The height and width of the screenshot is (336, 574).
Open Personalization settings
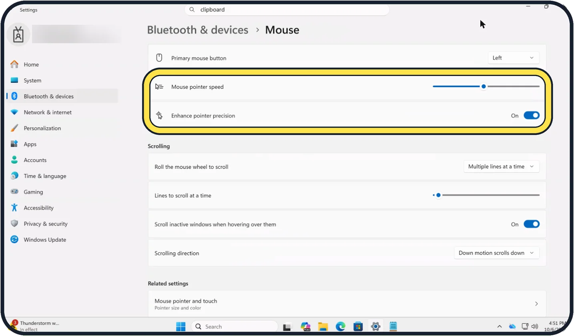[42, 128]
